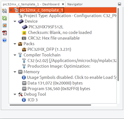Open the blue help question mark icon
124x119 pixels.
point(4,40)
